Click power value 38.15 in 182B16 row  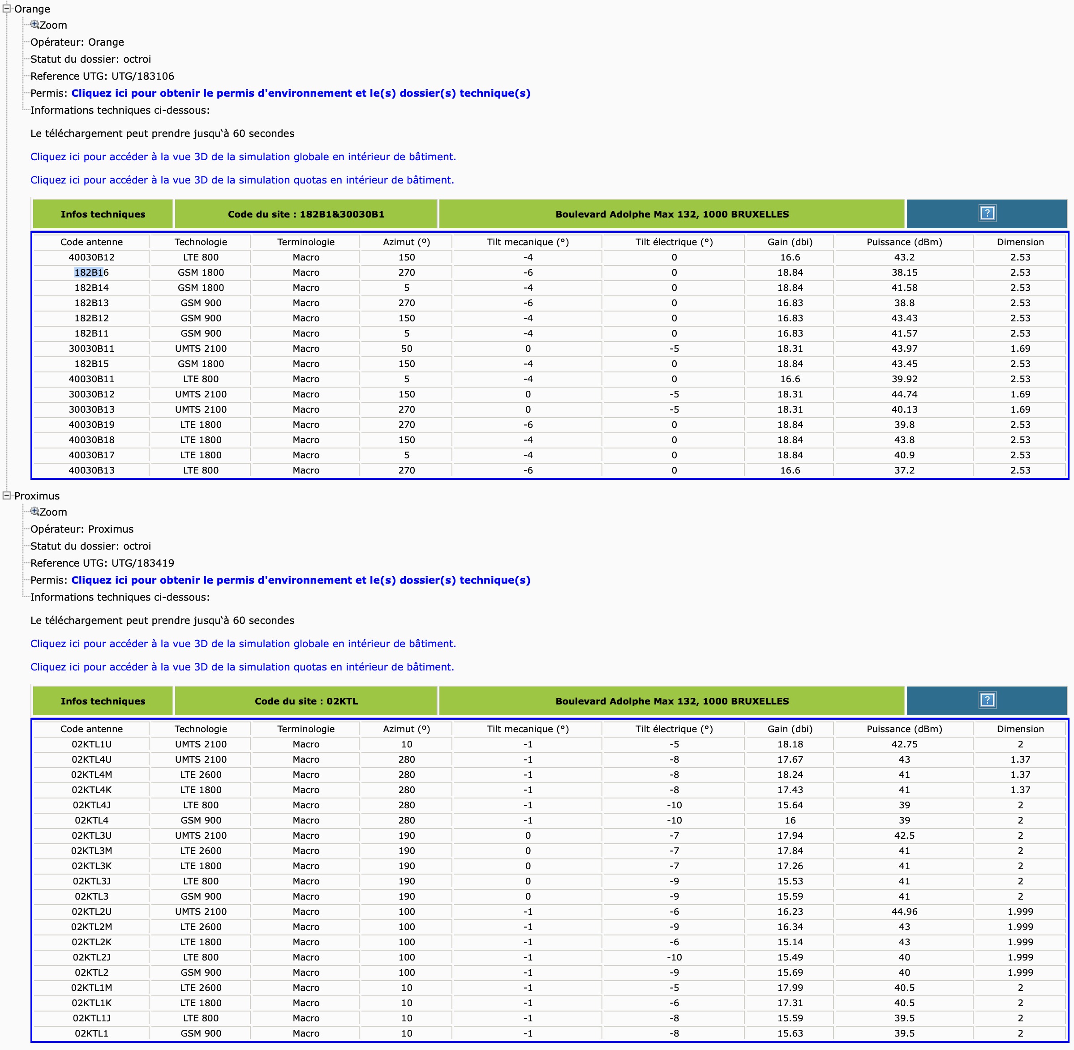coord(904,273)
